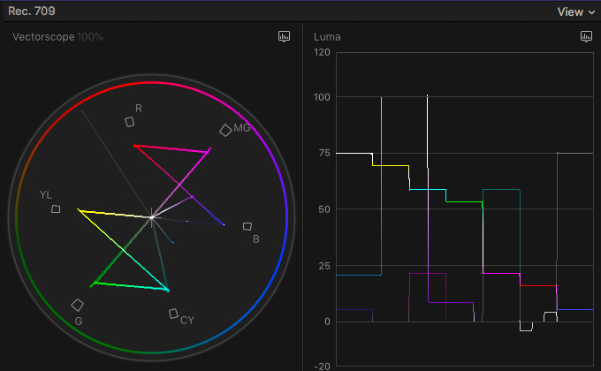Viewport: 601px width, 371px height.
Task: Click the 120 luma scale label
Action: click(322, 52)
